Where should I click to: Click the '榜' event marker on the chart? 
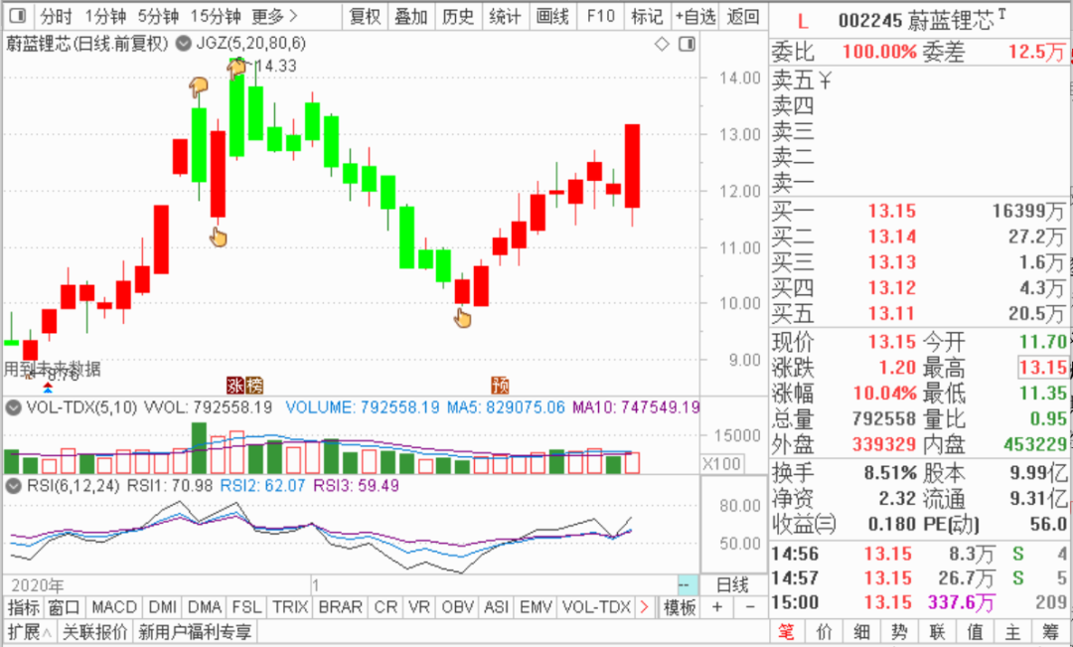point(253,386)
